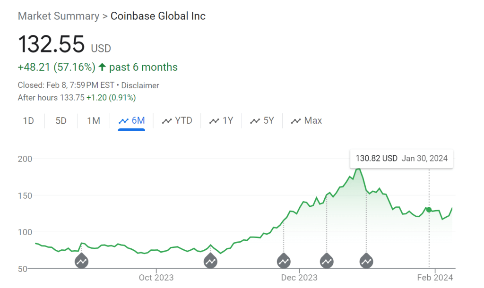Open the 5Y price history tab
Viewport: 484px width, 288px height.
pos(262,121)
